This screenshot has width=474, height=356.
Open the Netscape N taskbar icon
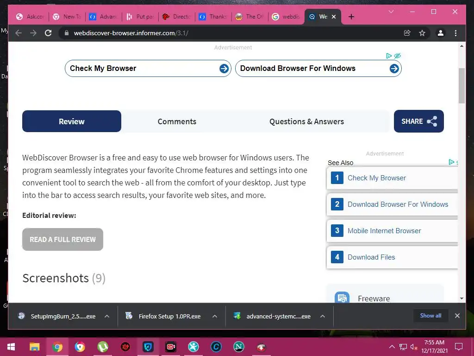pyautogui.click(x=238, y=347)
